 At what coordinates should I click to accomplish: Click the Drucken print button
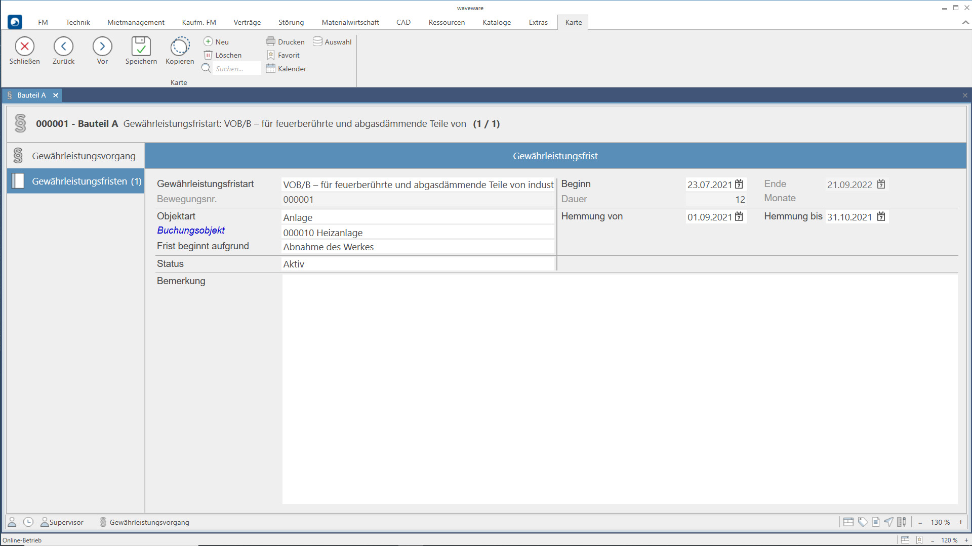[286, 42]
